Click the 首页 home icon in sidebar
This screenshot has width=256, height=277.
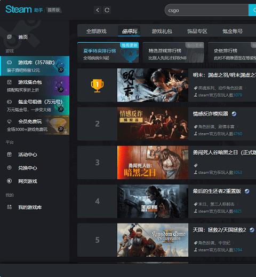click(x=9, y=37)
